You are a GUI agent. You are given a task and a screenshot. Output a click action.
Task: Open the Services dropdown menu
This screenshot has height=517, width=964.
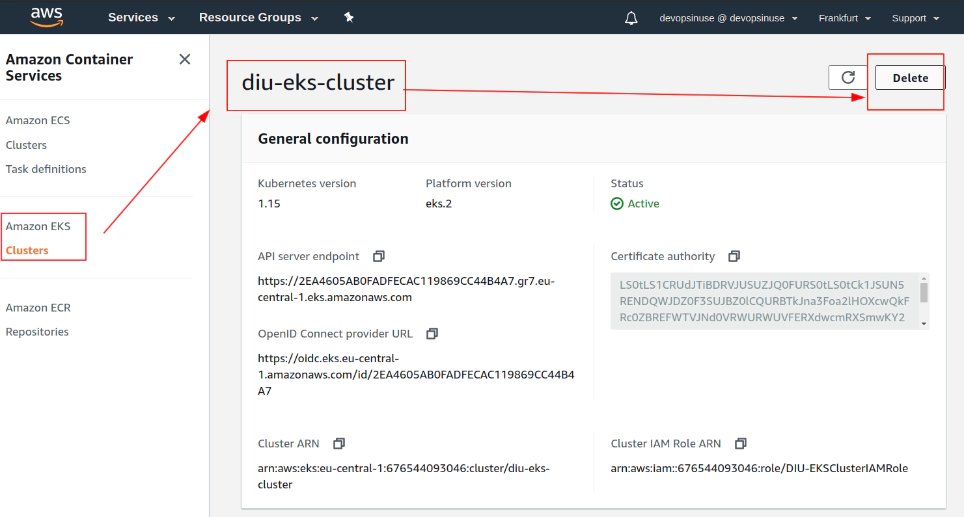point(142,18)
